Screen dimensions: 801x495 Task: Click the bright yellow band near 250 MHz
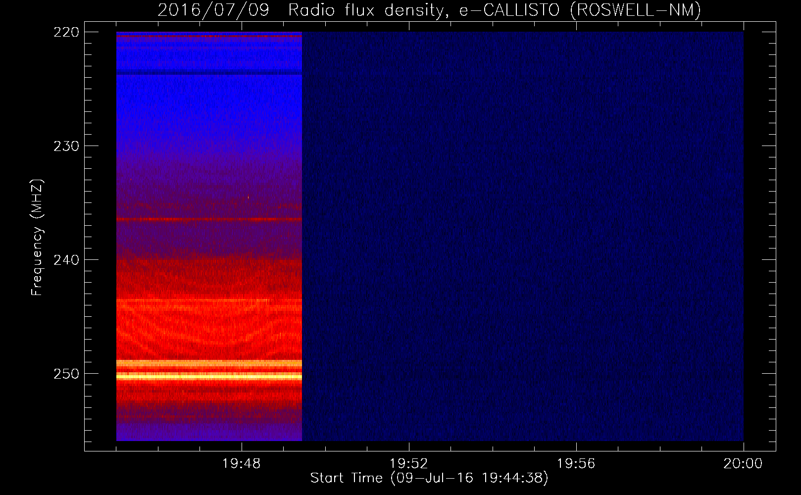pyautogui.click(x=209, y=377)
